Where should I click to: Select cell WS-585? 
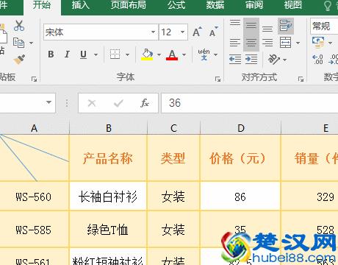pos(35,230)
